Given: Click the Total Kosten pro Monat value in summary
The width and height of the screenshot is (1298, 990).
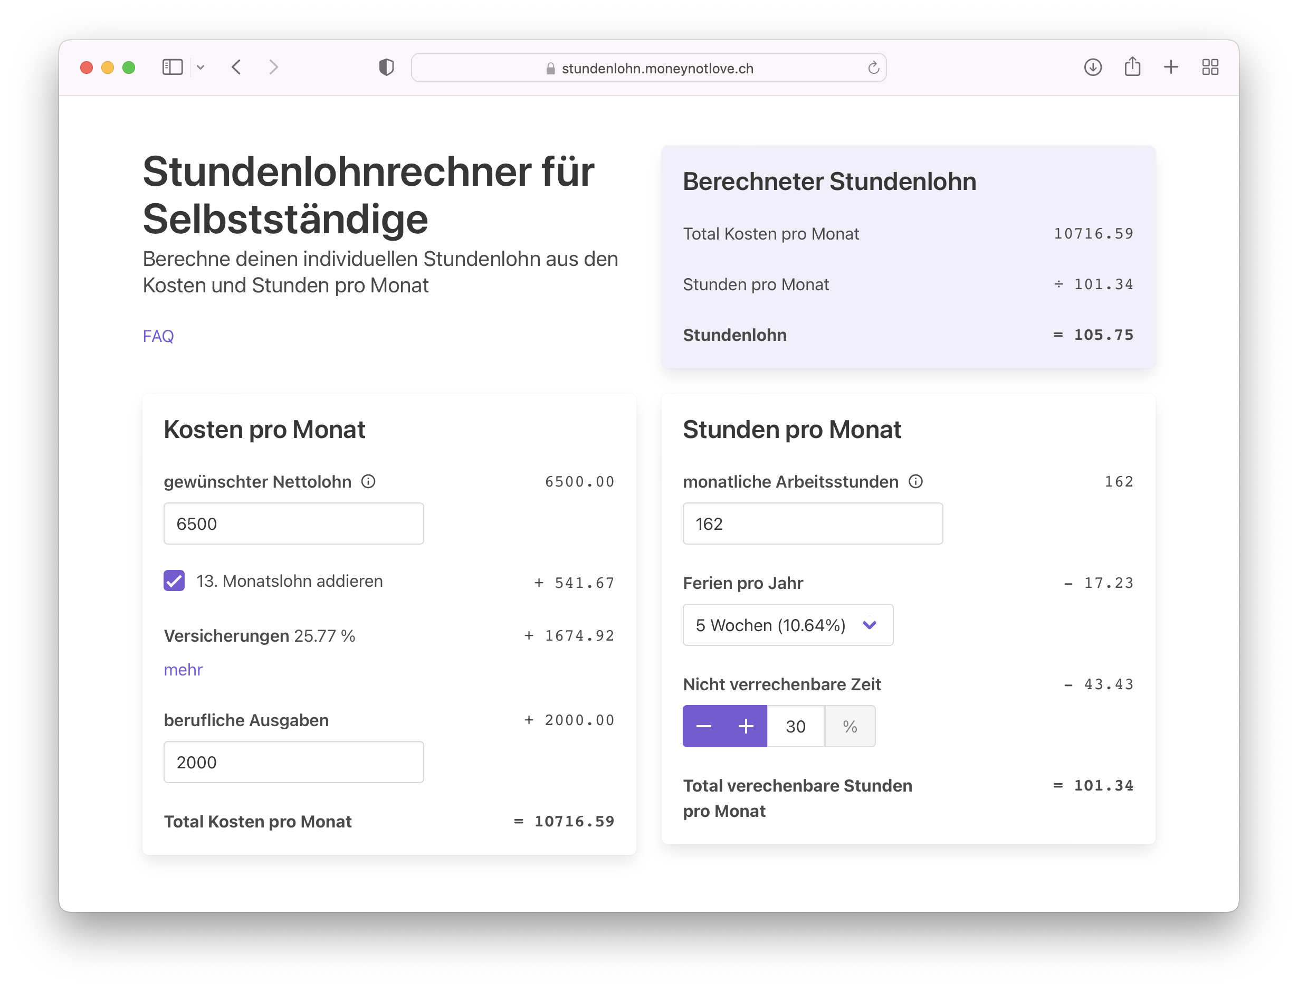Looking at the screenshot, I should click(1094, 233).
